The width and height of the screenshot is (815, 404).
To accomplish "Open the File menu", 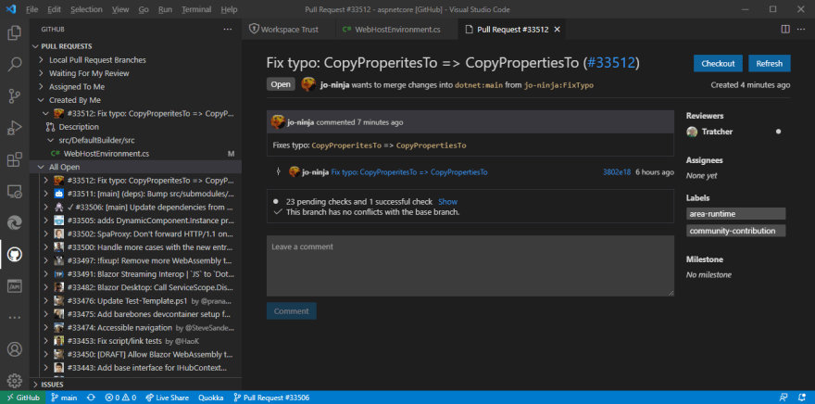I will tap(31, 9).
